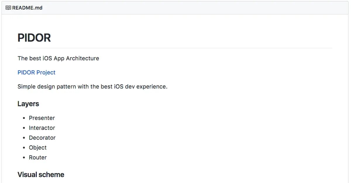Click the divider line under PIDOR title
Viewport: 351px width, 183px height.
175,48
